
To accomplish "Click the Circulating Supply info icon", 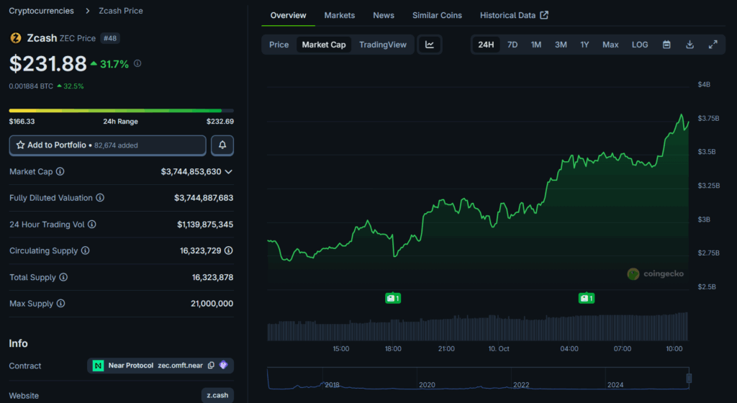I will tap(85, 250).
